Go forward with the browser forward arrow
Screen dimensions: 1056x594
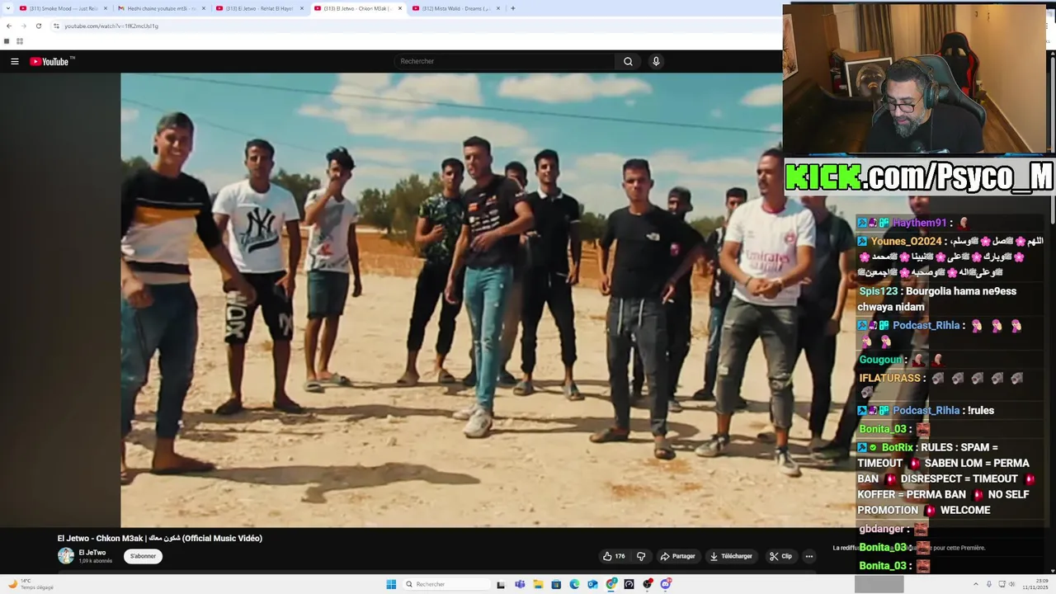click(x=23, y=26)
